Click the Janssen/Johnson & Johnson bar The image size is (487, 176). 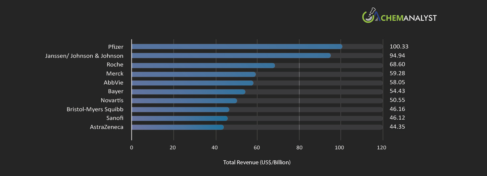click(x=231, y=55)
